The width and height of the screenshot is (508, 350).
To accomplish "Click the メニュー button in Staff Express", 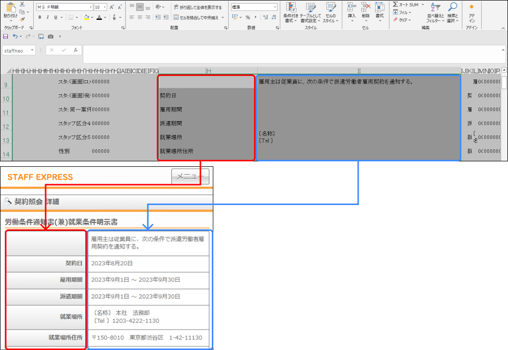I will 190,176.
